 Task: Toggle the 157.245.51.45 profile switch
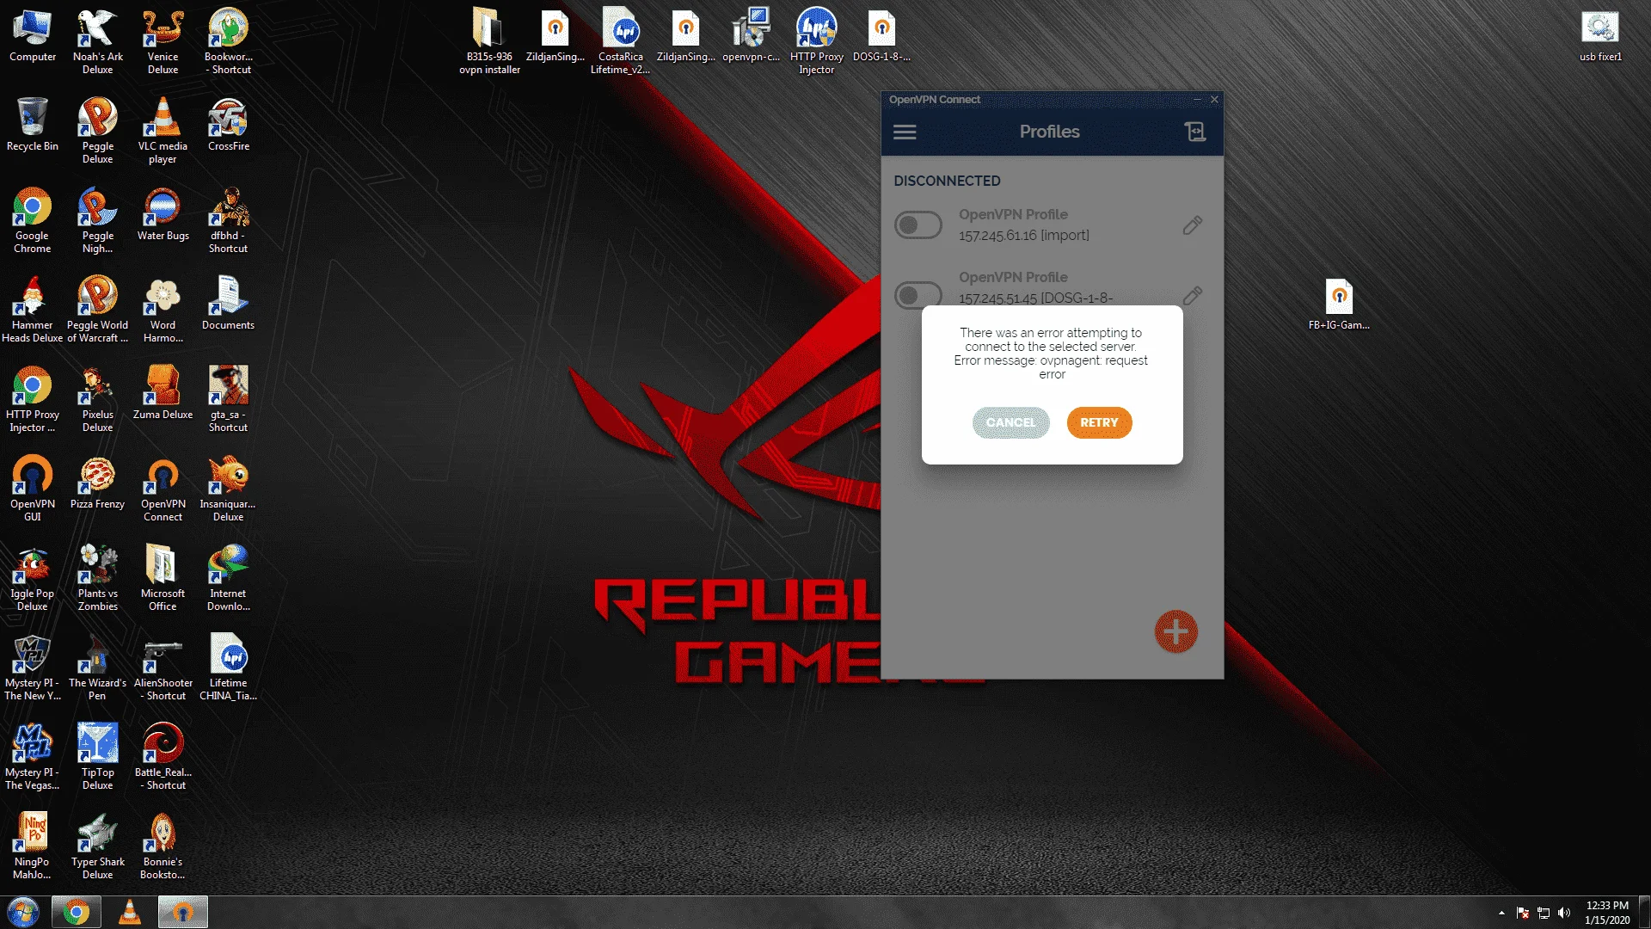click(918, 295)
